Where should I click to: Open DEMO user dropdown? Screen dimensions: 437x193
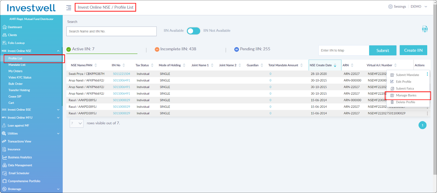point(419,7)
